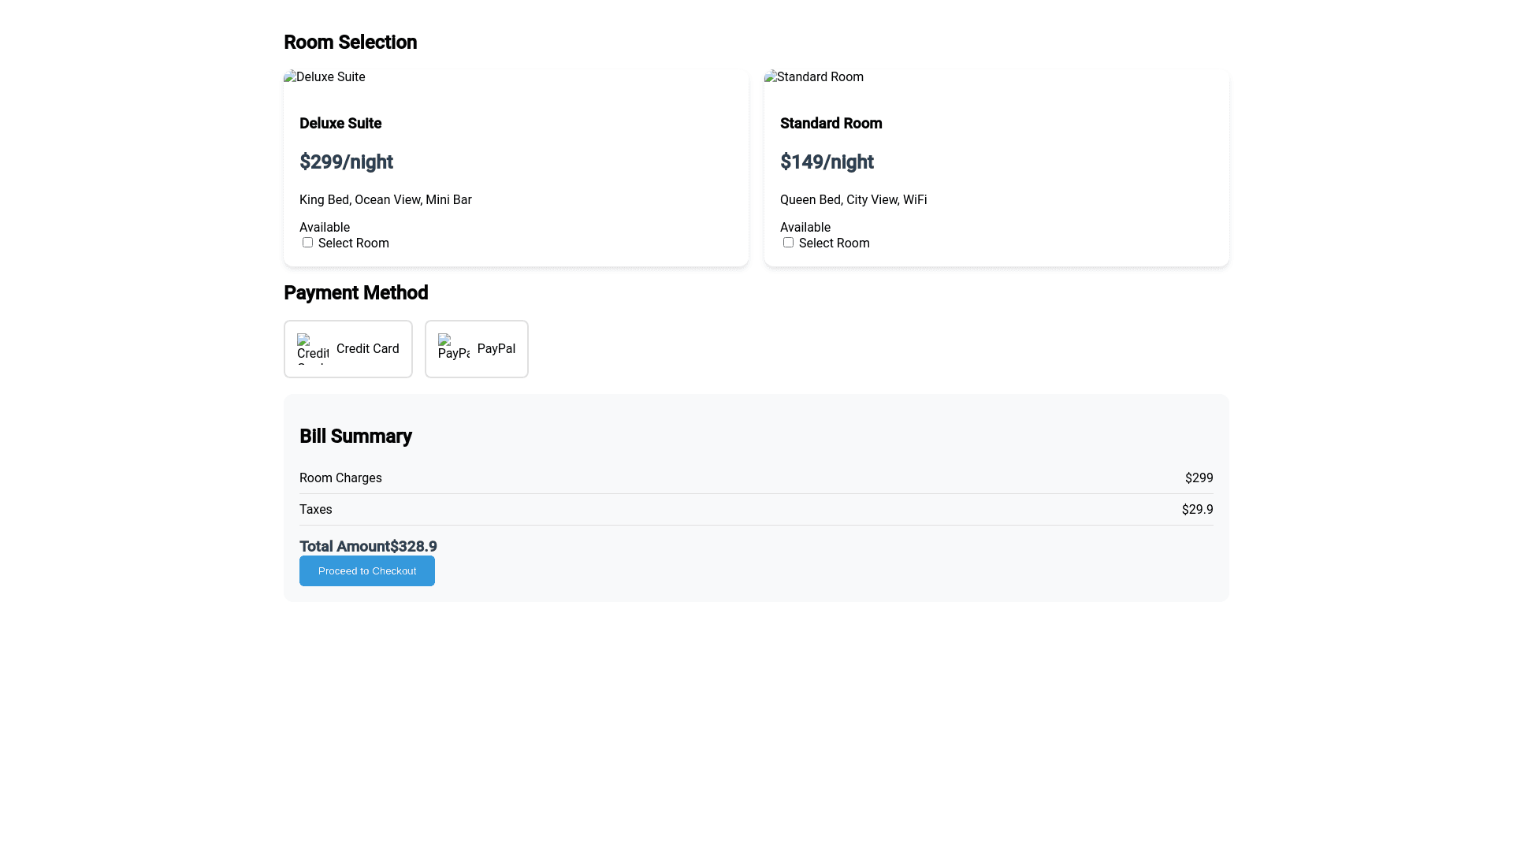Click the Credit Card payment icon
This screenshot has width=1513, height=851.
coord(312,348)
